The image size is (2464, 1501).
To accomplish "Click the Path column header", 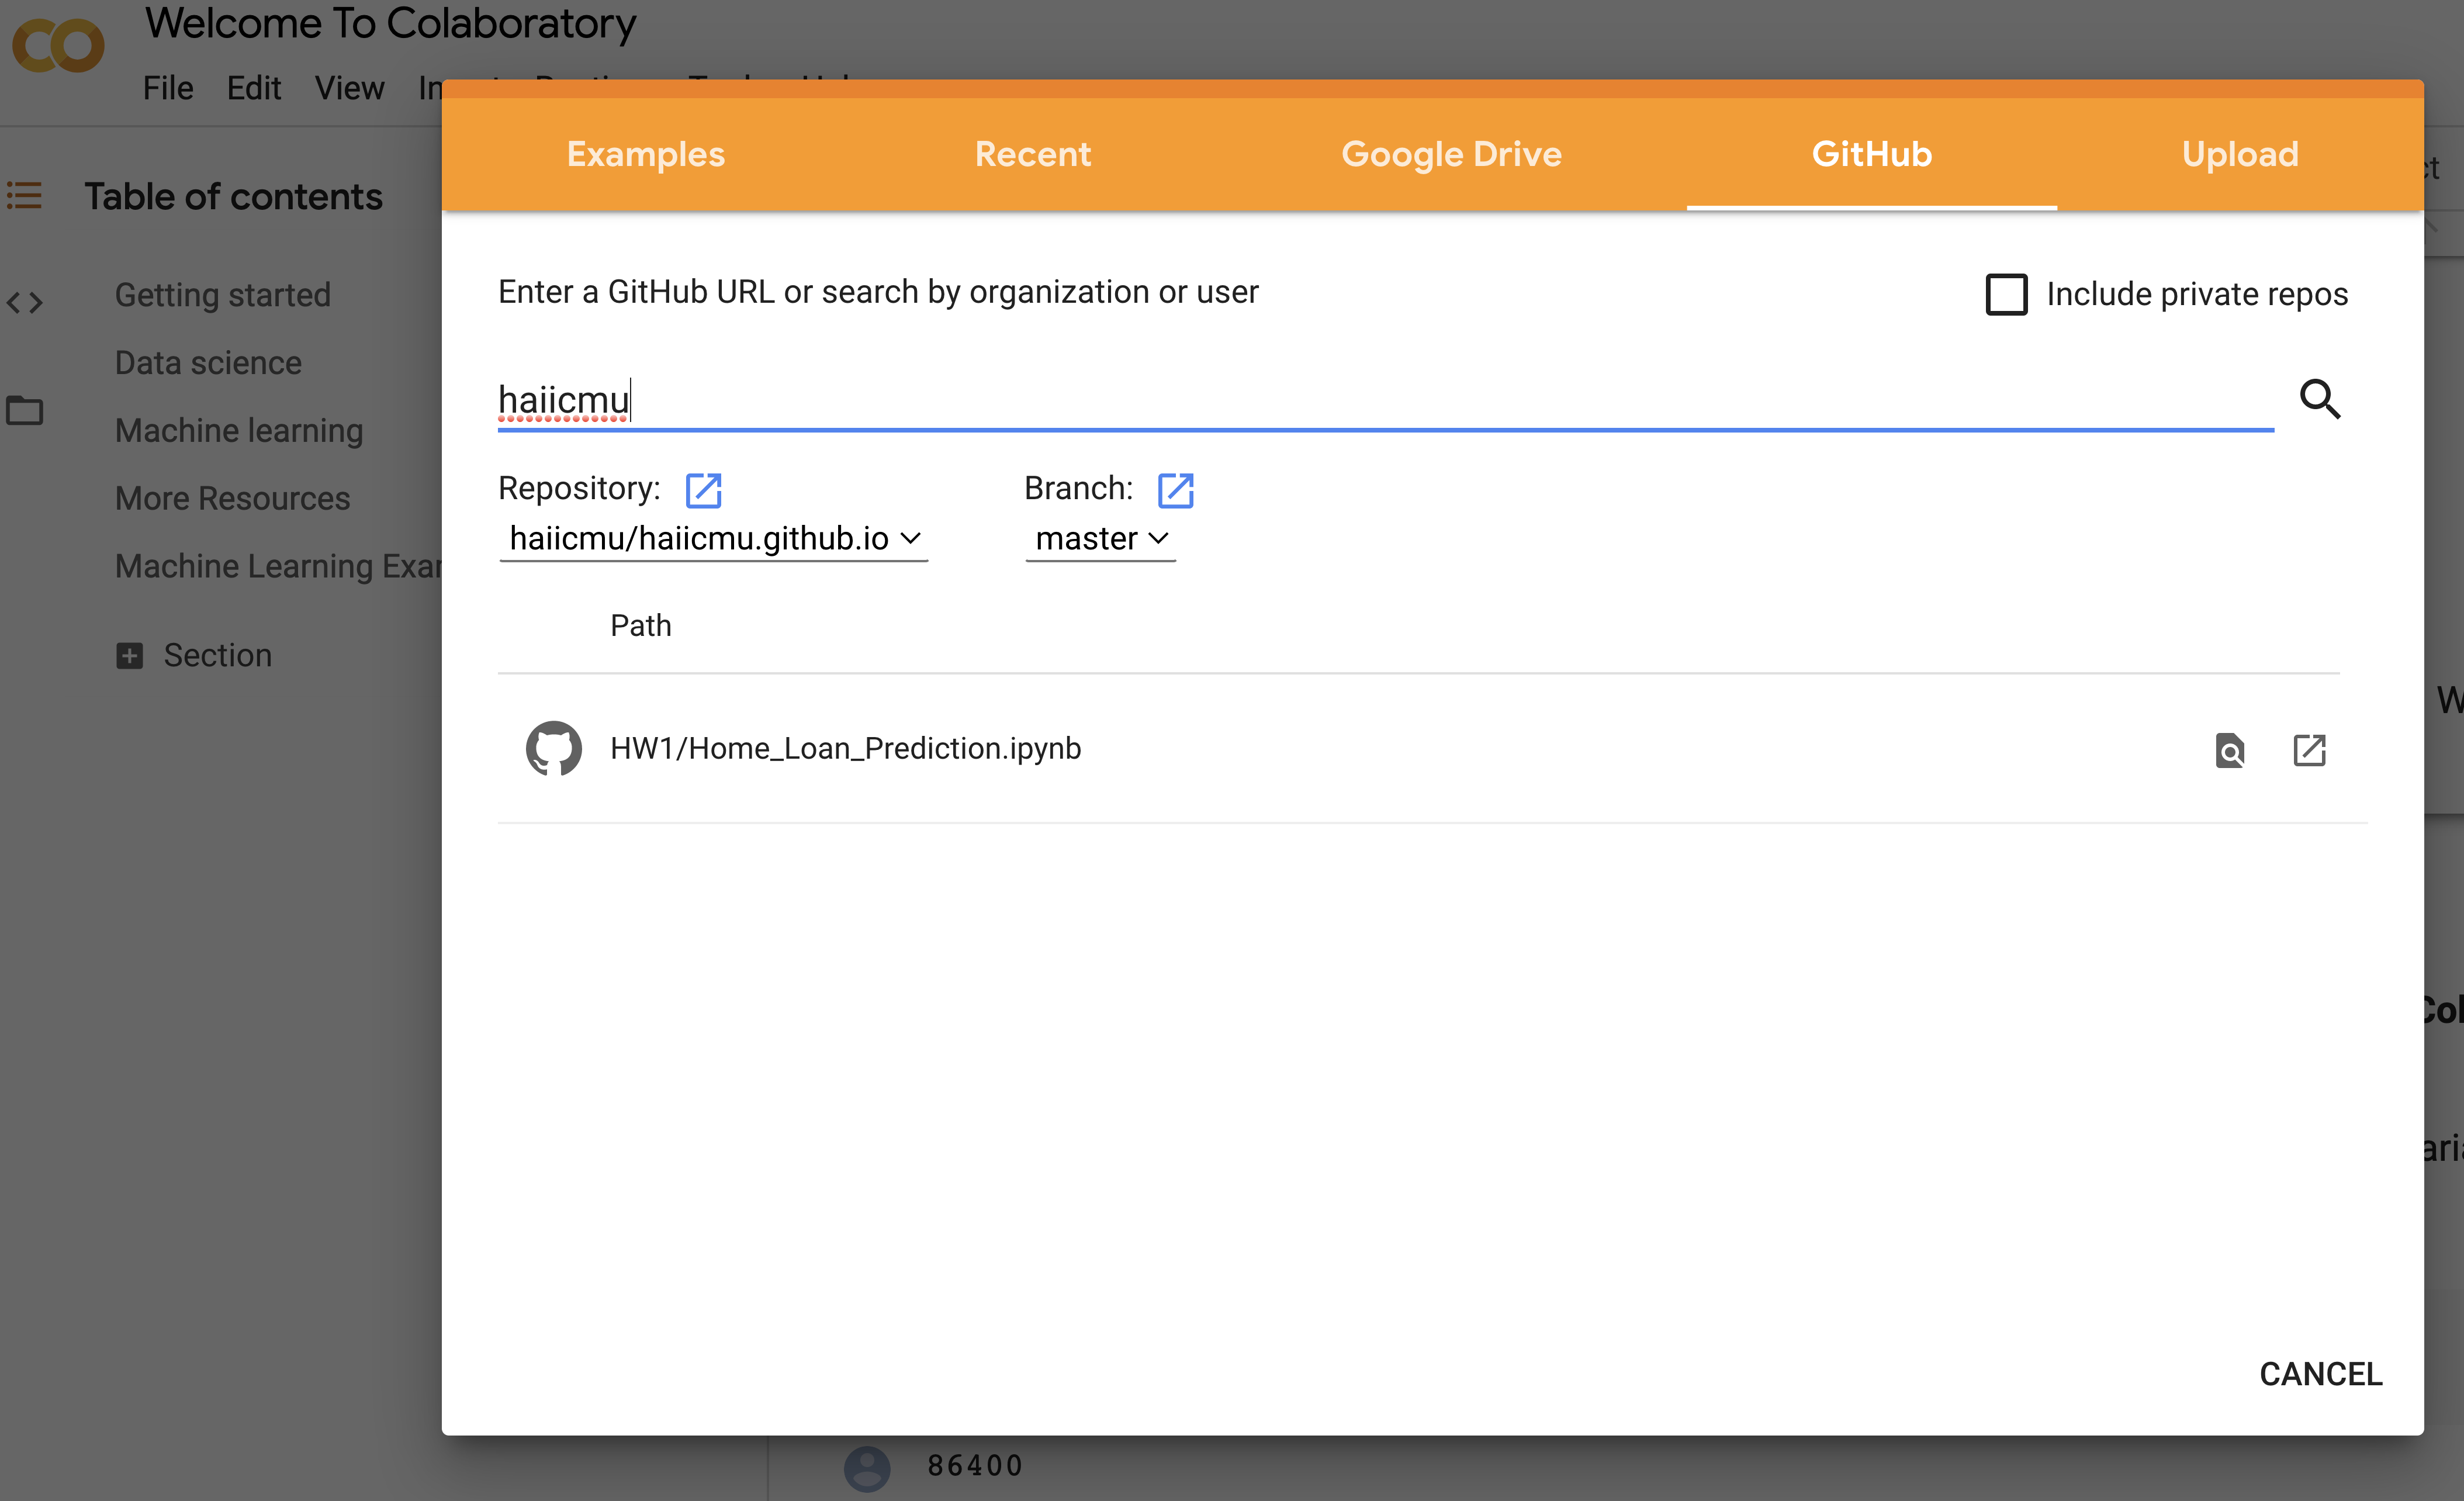I will pyautogui.click(x=641, y=626).
